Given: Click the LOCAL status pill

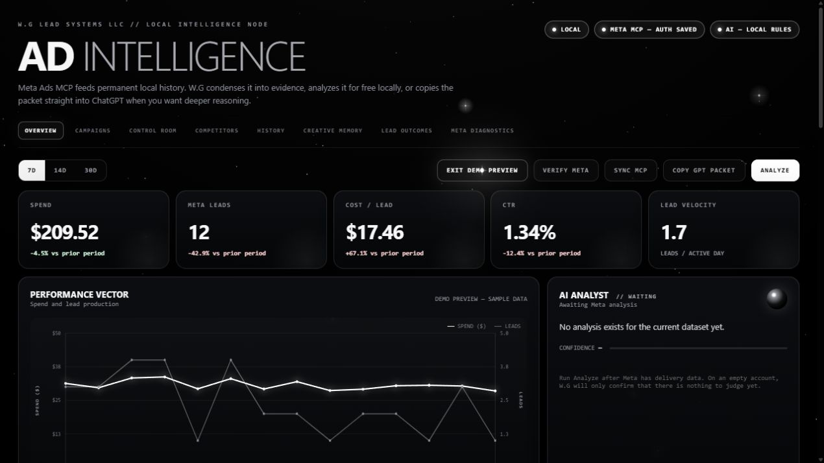Looking at the screenshot, I should (x=566, y=29).
